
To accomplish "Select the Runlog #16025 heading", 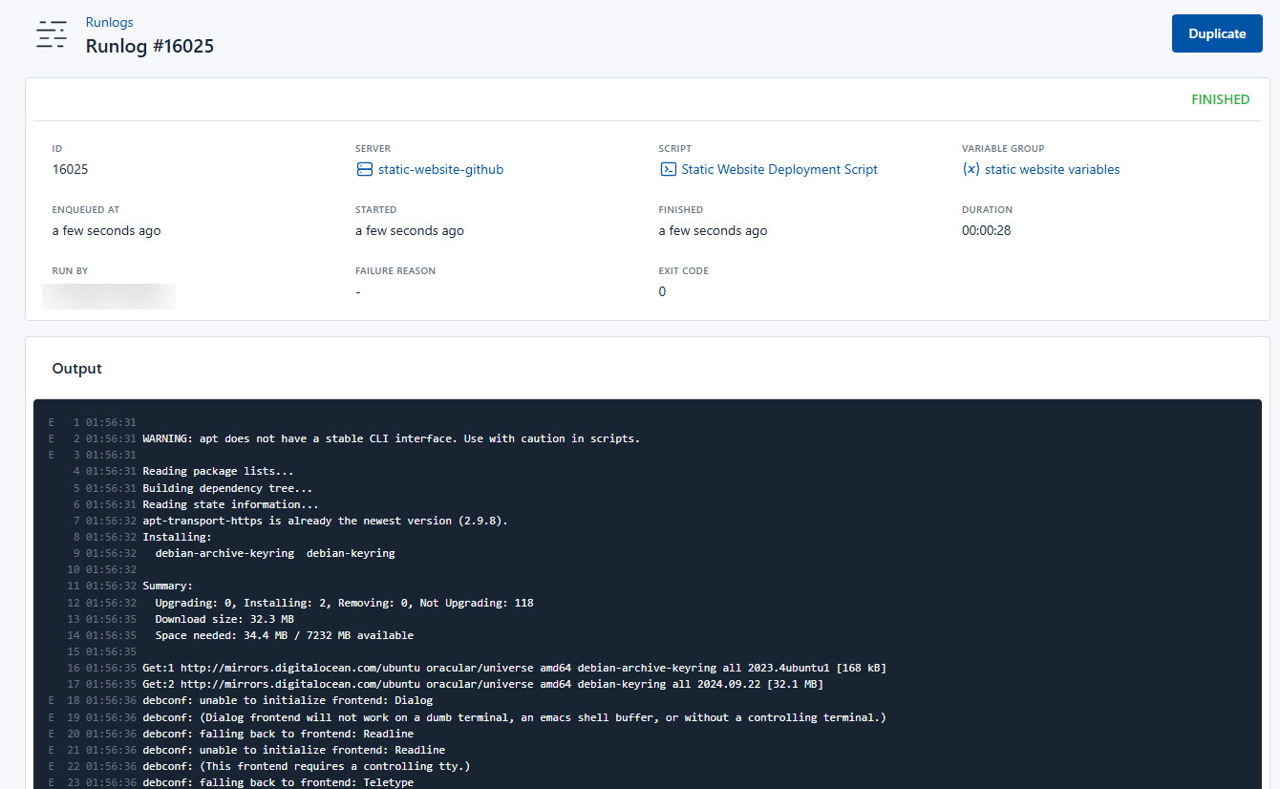I will point(149,46).
